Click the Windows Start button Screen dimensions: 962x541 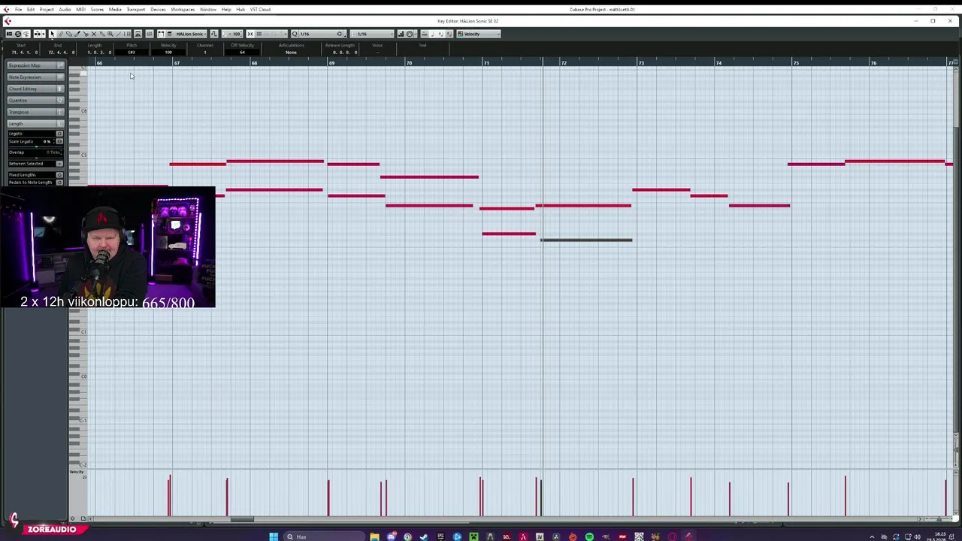pyautogui.click(x=274, y=536)
